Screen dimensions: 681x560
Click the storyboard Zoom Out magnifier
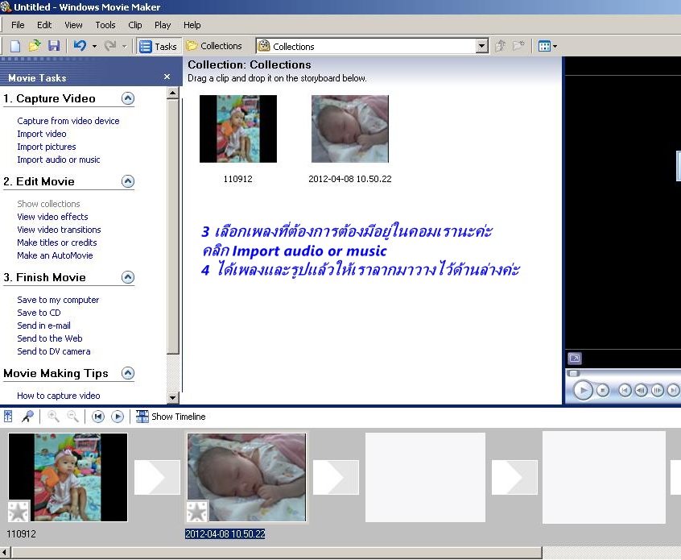click(72, 417)
